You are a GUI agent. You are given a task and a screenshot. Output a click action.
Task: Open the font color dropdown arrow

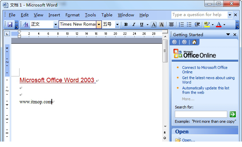(224, 25)
